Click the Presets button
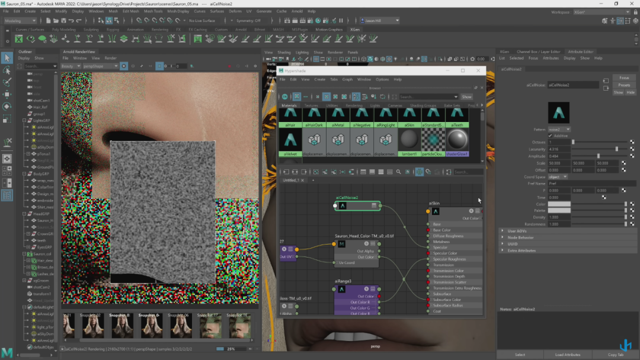Image resolution: width=640 pixels, height=360 pixels. [624, 85]
